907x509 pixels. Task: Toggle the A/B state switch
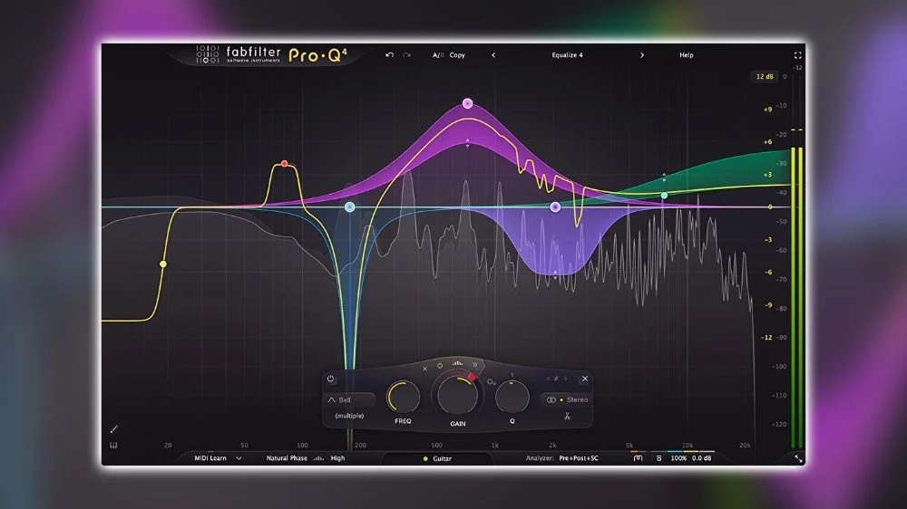(438, 55)
